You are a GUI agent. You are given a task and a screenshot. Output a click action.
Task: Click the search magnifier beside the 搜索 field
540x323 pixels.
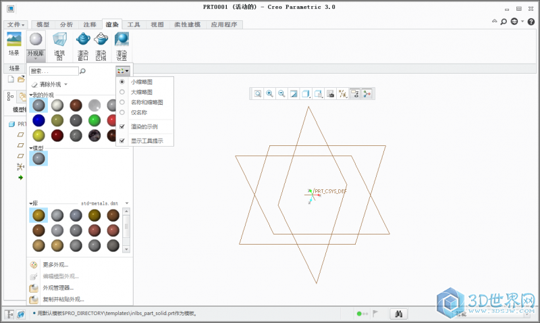[x=82, y=71]
